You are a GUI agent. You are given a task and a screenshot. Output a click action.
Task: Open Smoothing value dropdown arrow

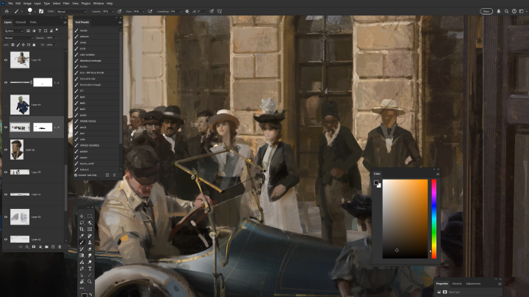pos(181,12)
